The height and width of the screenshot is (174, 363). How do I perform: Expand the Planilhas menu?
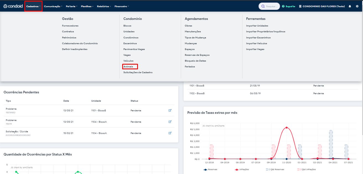[x=87, y=6]
